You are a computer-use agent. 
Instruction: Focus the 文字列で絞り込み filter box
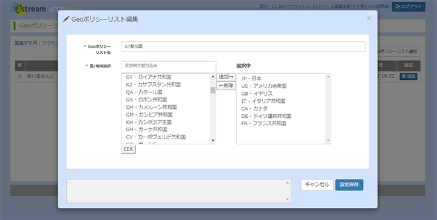[168, 67]
